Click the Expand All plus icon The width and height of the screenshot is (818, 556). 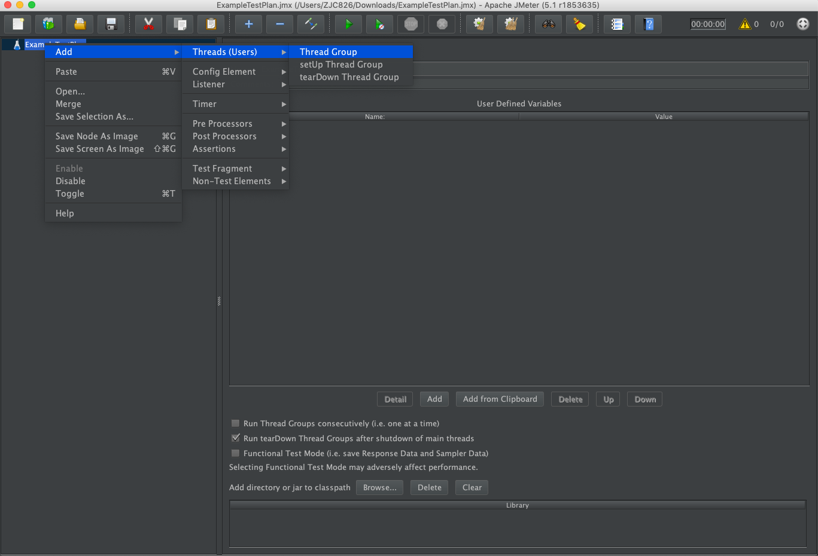(x=248, y=24)
